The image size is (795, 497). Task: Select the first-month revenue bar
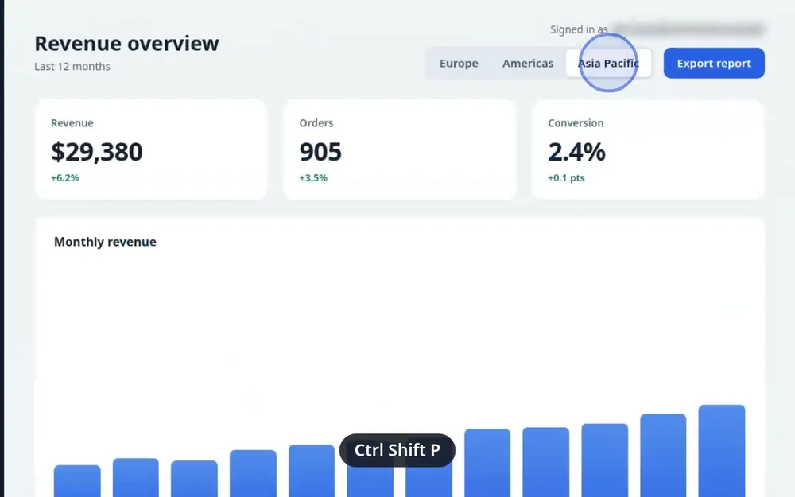click(77, 481)
